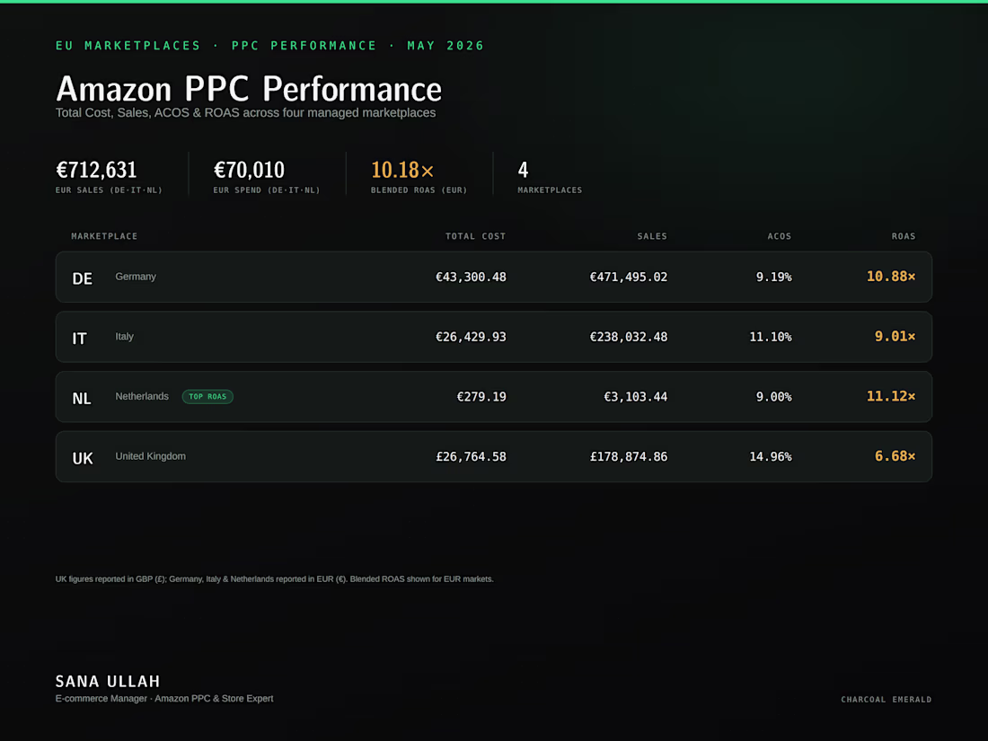Click UK ROAS 6.68×
Viewport: 988px width, 741px height.
895,456
